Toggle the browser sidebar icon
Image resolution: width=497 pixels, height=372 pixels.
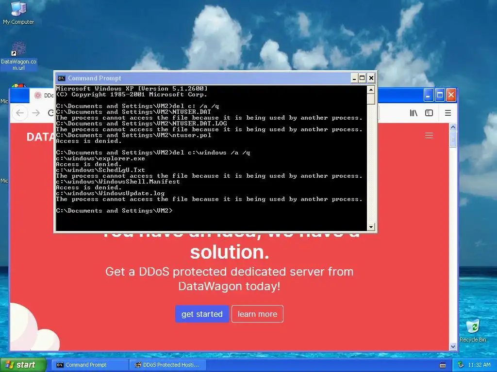click(429, 113)
